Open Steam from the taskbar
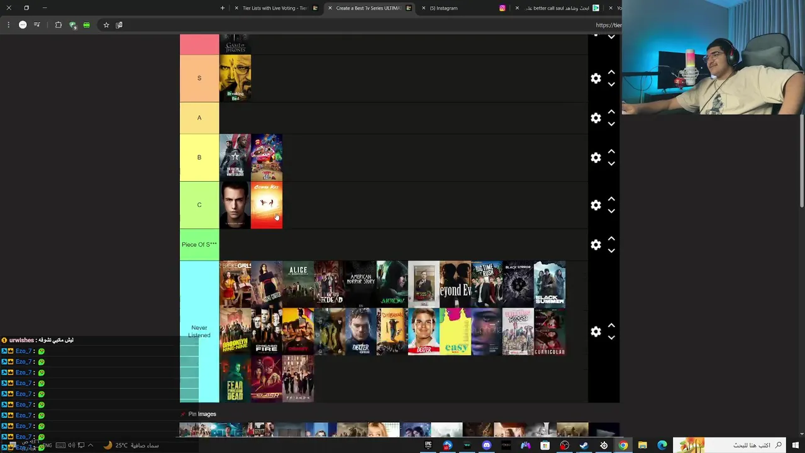 point(584,445)
